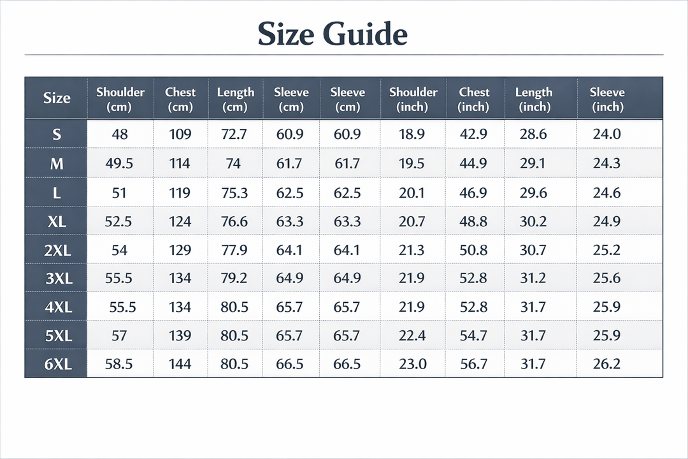The image size is (688, 459).
Task: Click the 2XL size row label
Action: pos(57,251)
